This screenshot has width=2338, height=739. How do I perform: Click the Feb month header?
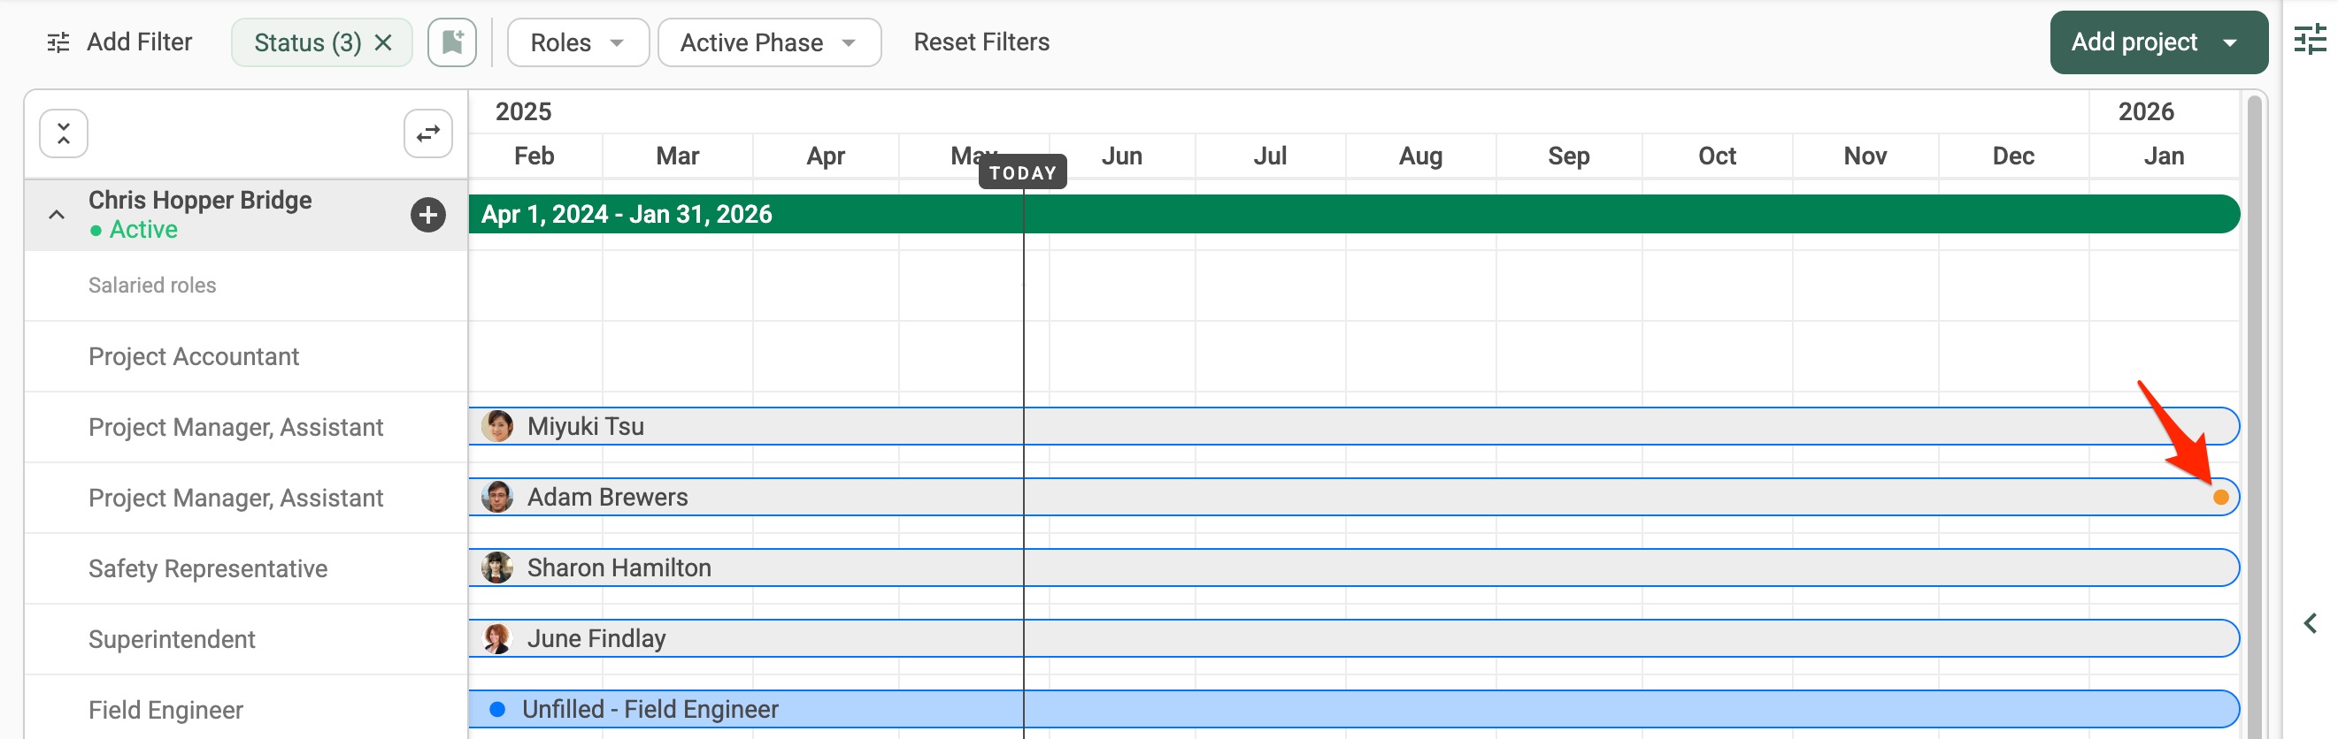point(535,156)
